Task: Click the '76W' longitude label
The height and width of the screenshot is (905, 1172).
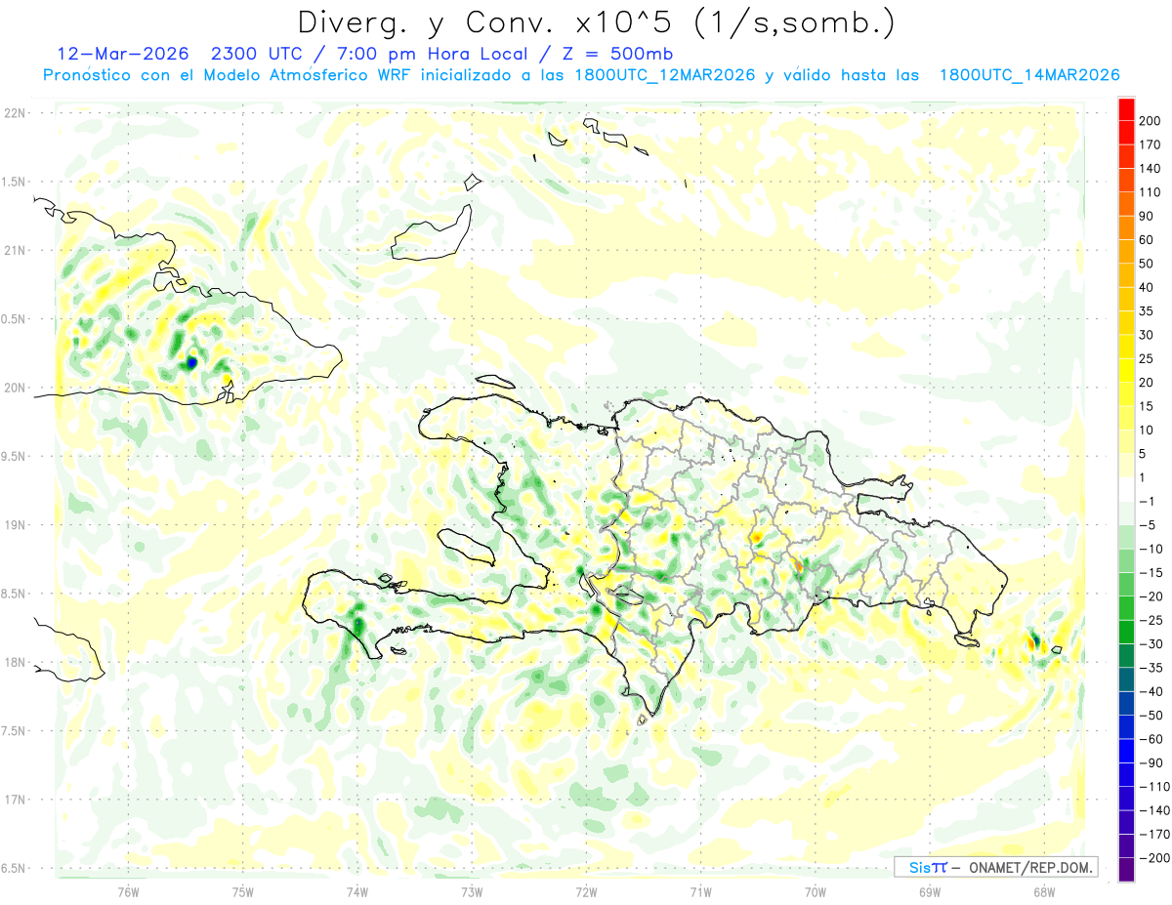Action: pos(128,892)
